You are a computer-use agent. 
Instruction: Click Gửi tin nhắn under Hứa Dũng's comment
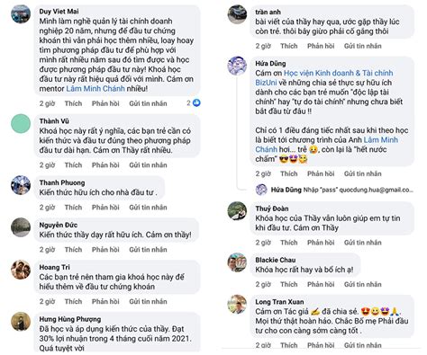click(363, 173)
